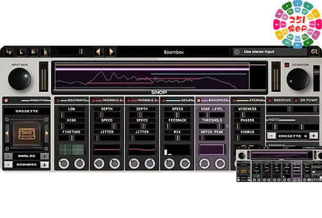This screenshot has width=322, height=218.
Task: Click the left round knob under Delay
Action: click(169, 163)
